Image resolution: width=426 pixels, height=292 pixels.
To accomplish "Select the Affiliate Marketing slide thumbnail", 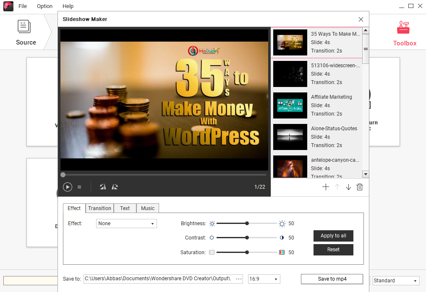I will [x=290, y=105].
